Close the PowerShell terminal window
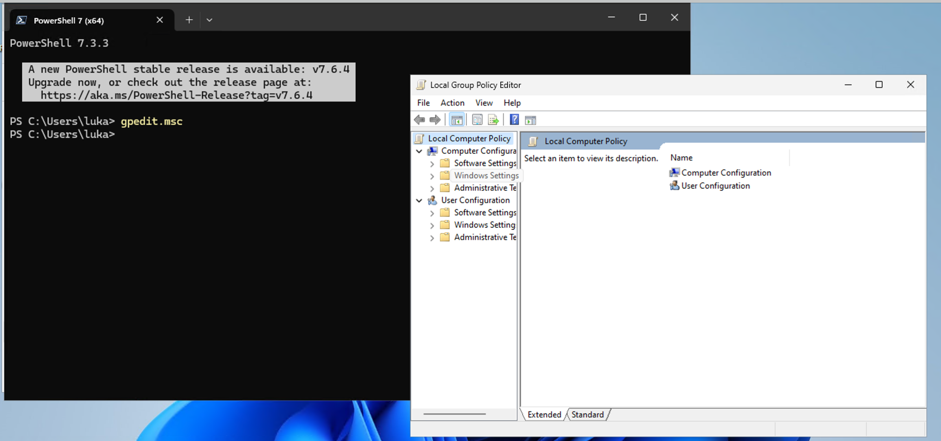 click(674, 17)
